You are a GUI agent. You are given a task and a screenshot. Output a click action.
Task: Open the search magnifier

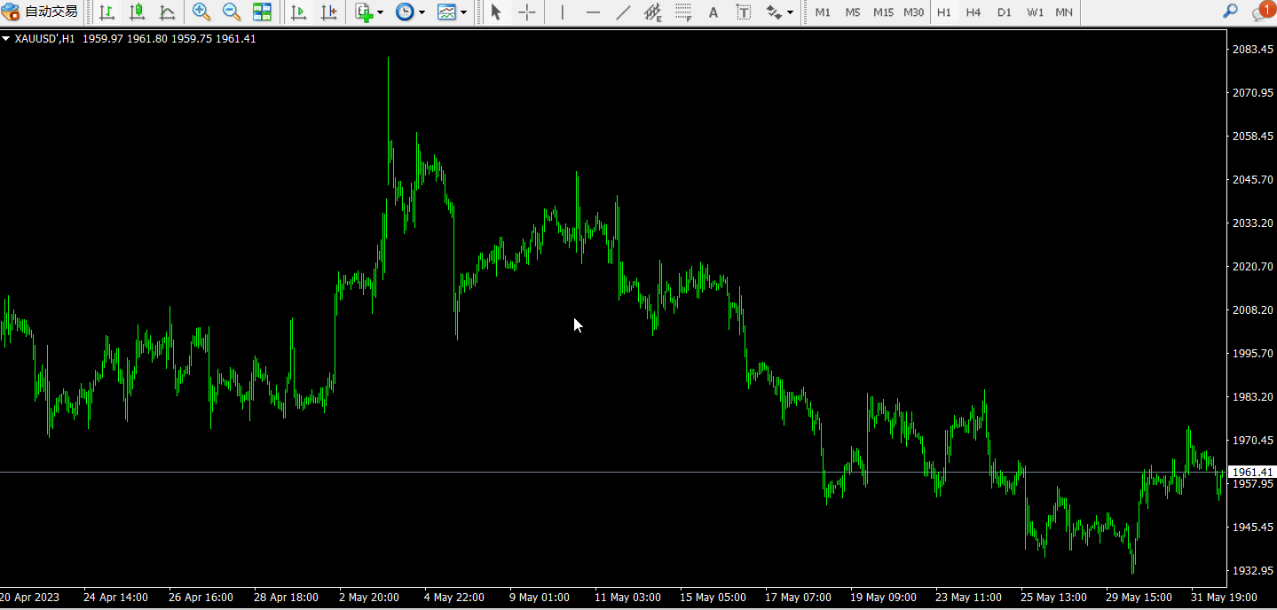click(1230, 12)
